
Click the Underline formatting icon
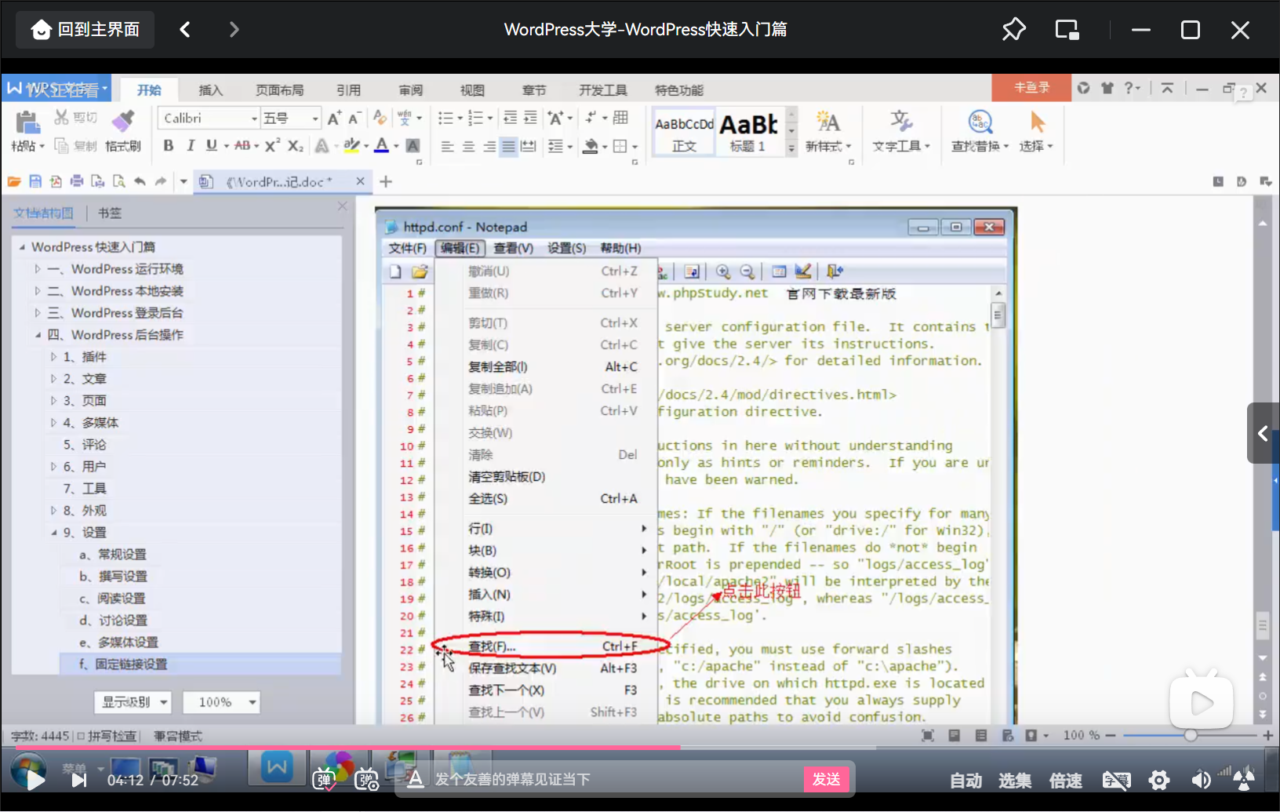click(211, 146)
